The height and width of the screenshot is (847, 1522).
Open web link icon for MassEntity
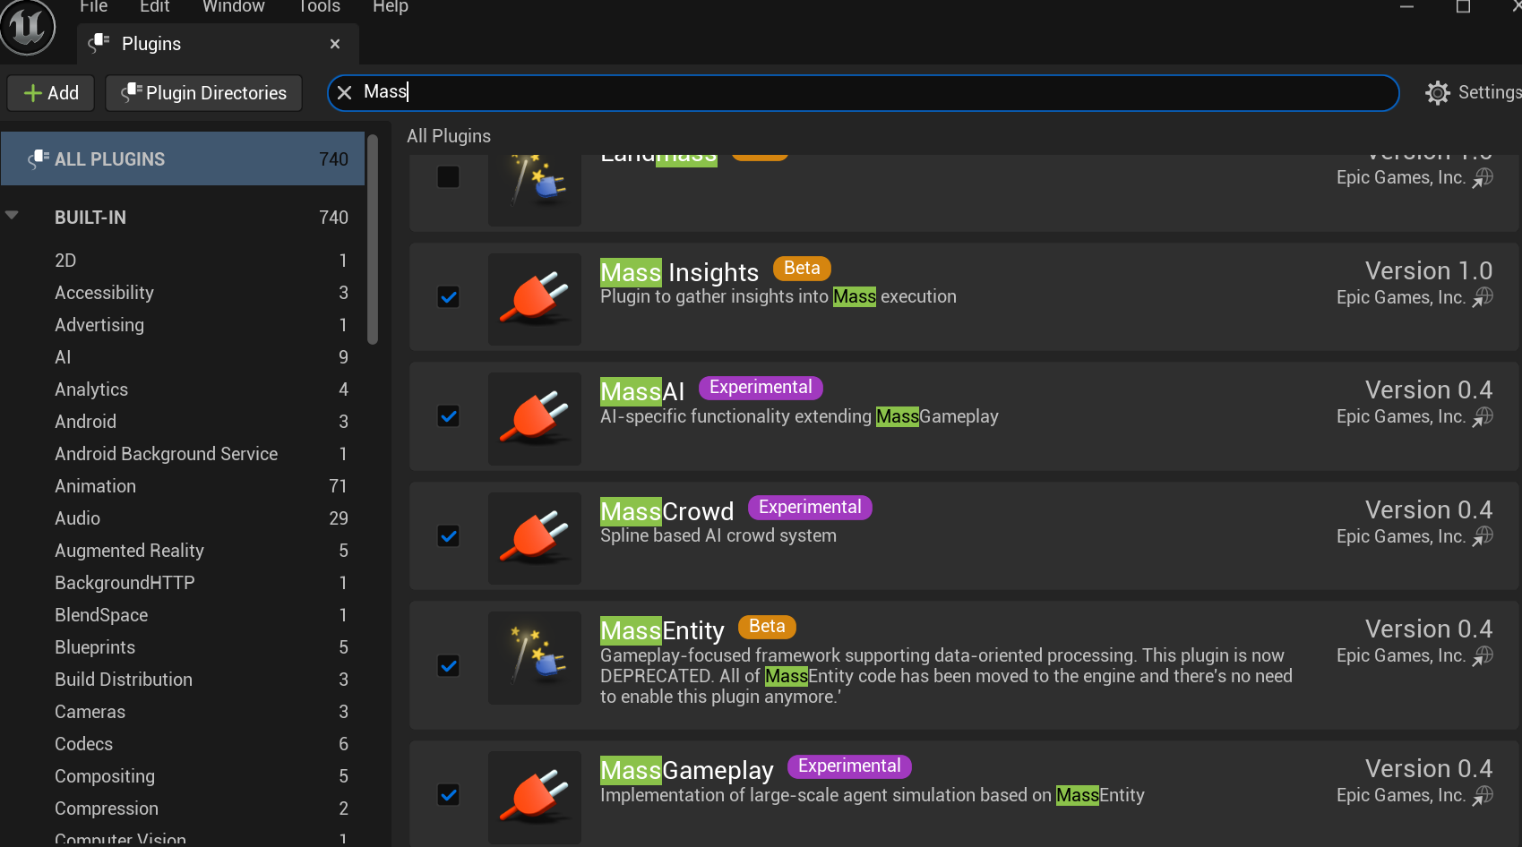click(x=1483, y=655)
